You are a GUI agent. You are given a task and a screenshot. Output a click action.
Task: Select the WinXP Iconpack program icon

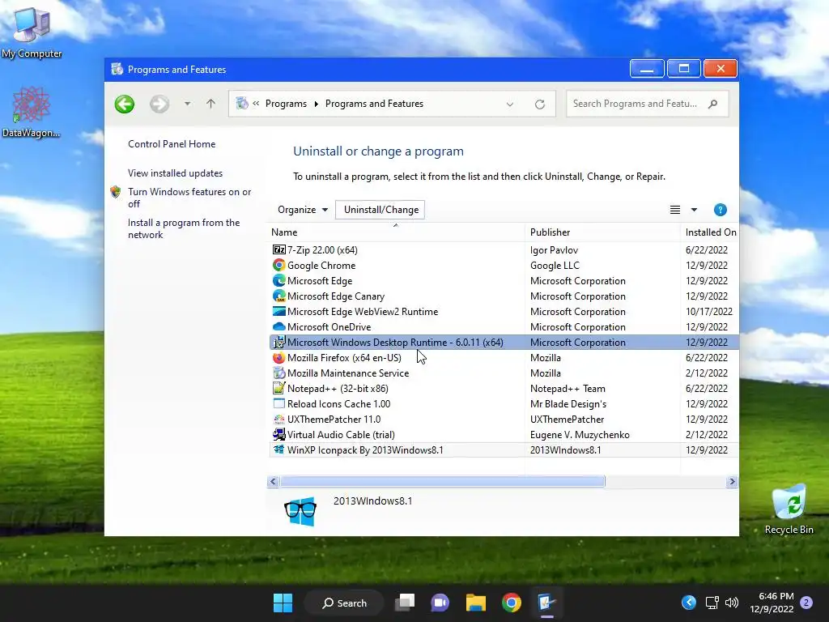(278, 449)
